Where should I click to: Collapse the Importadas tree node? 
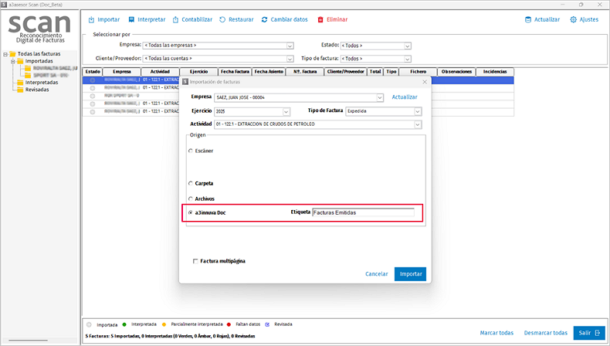pyautogui.click(x=12, y=62)
